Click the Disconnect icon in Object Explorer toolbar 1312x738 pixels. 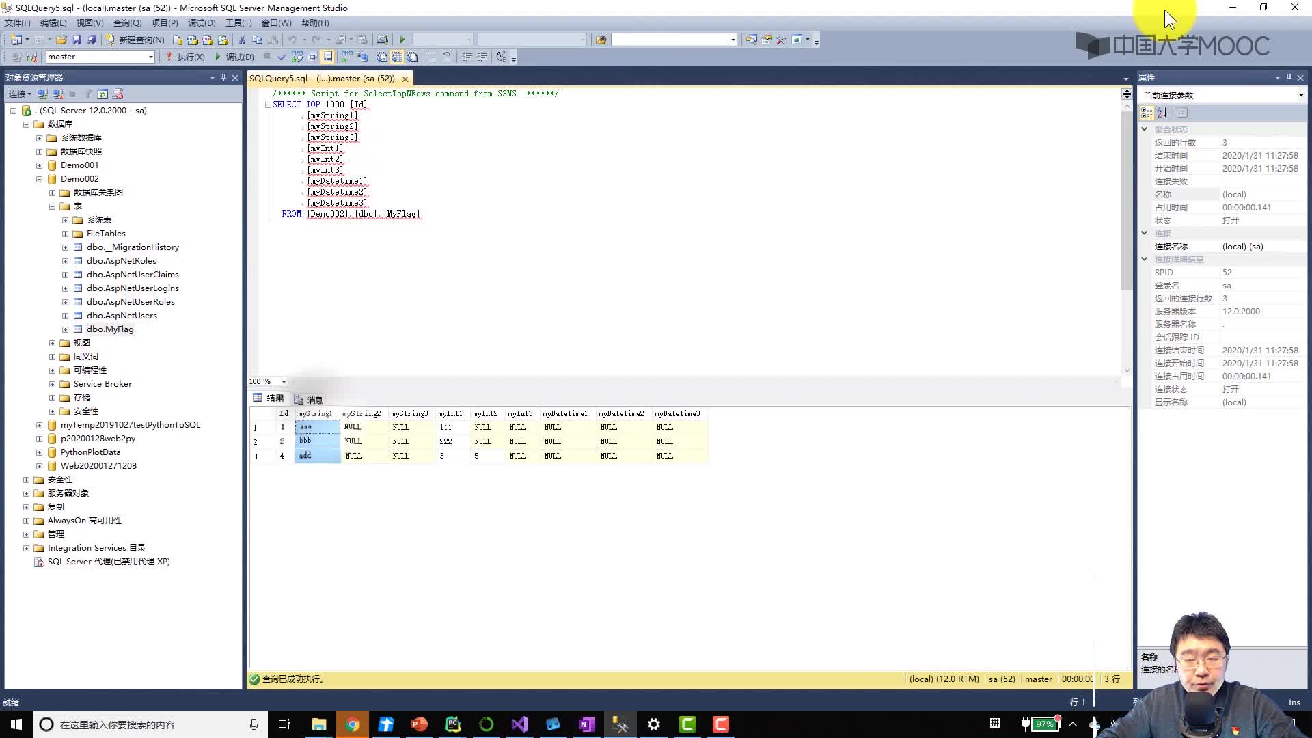coord(57,94)
